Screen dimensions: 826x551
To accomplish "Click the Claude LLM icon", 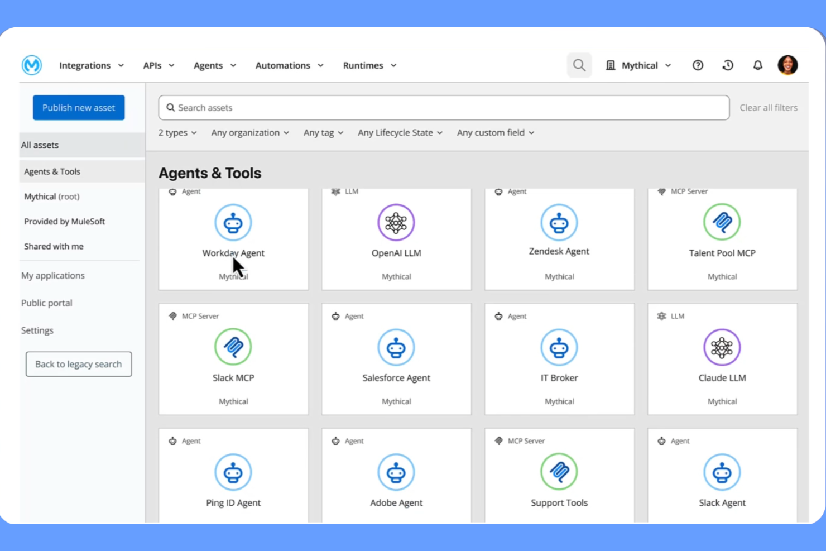I will pos(722,347).
